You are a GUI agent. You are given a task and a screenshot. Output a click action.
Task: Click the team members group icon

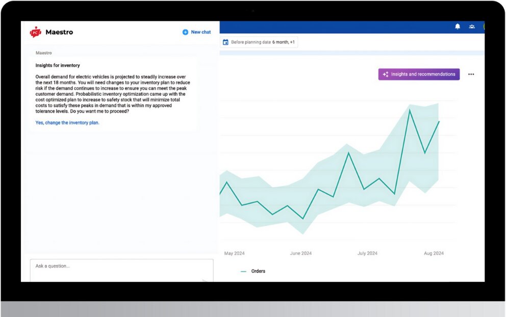[x=472, y=27]
